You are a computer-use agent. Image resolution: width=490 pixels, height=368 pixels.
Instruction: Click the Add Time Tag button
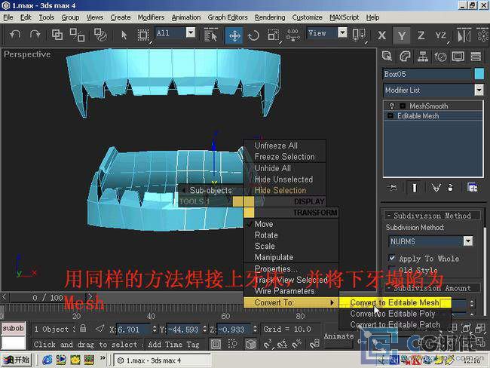point(173,344)
